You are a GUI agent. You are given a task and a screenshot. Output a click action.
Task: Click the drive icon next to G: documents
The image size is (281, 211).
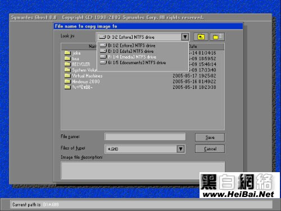coord(103,62)
